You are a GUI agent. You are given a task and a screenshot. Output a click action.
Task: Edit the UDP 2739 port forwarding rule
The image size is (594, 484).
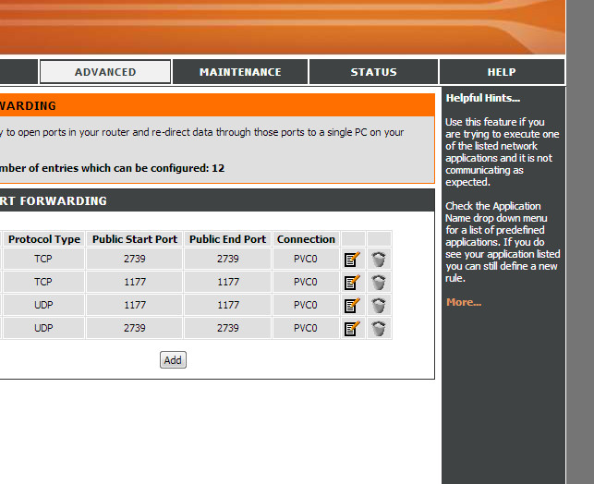click(x=352, y=329)
